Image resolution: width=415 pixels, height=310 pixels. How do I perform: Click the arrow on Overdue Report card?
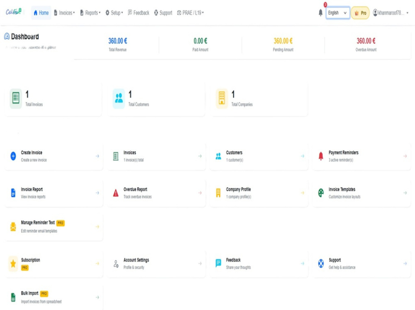pyautogui.click(x=200, y=193)
